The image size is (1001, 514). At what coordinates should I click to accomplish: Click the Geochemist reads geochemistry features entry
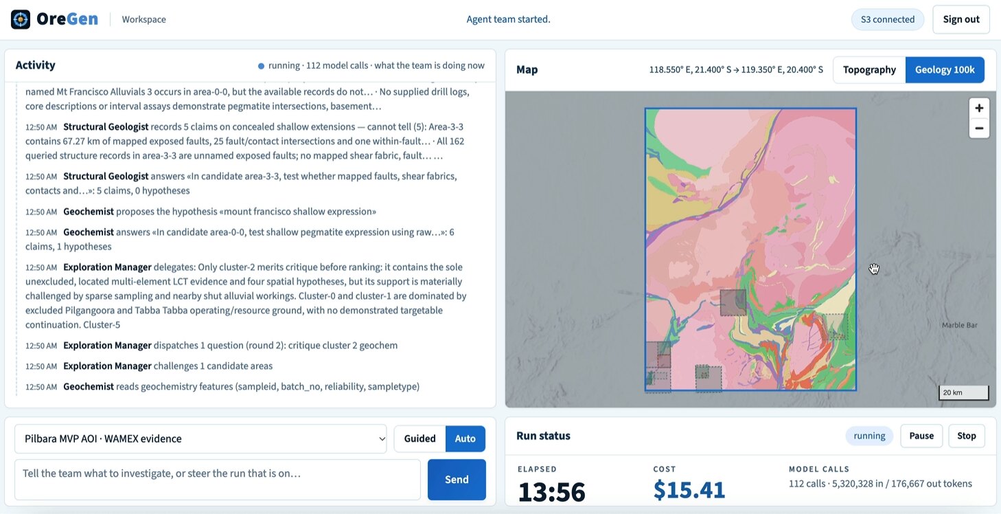point(222,387)
